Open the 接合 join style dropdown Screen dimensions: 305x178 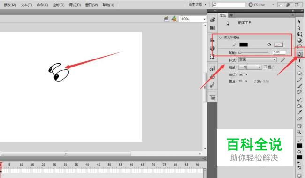[243, 81]
